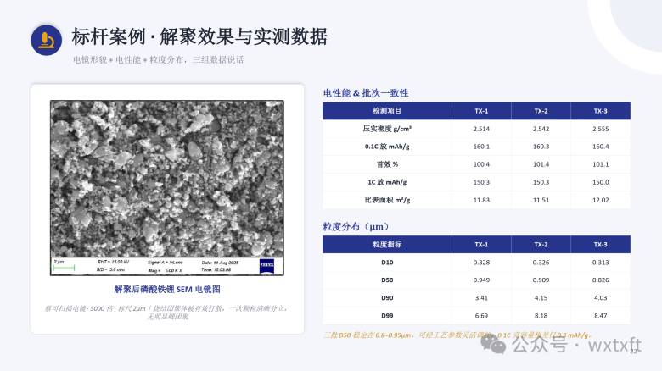662x371 pixels.
Task: Click the D99 value 8.47 cell
Action: (600, 315)
